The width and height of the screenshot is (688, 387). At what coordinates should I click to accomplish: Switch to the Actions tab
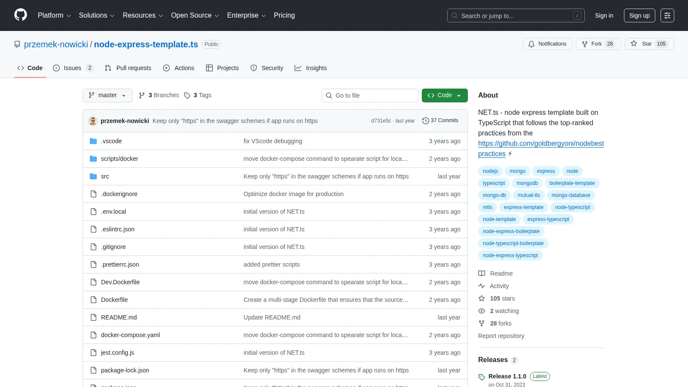[x=179, y=68]
